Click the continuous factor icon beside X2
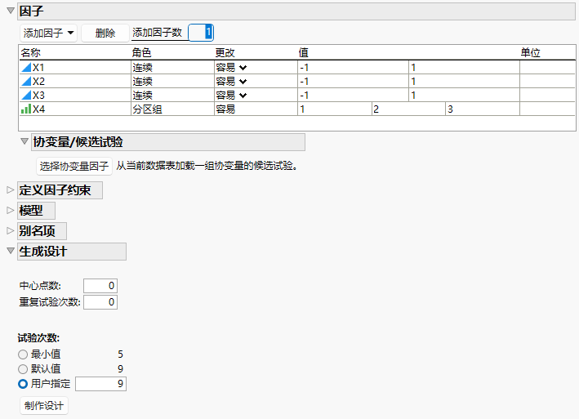Viewport: 579px width, 419px height. 26,81
